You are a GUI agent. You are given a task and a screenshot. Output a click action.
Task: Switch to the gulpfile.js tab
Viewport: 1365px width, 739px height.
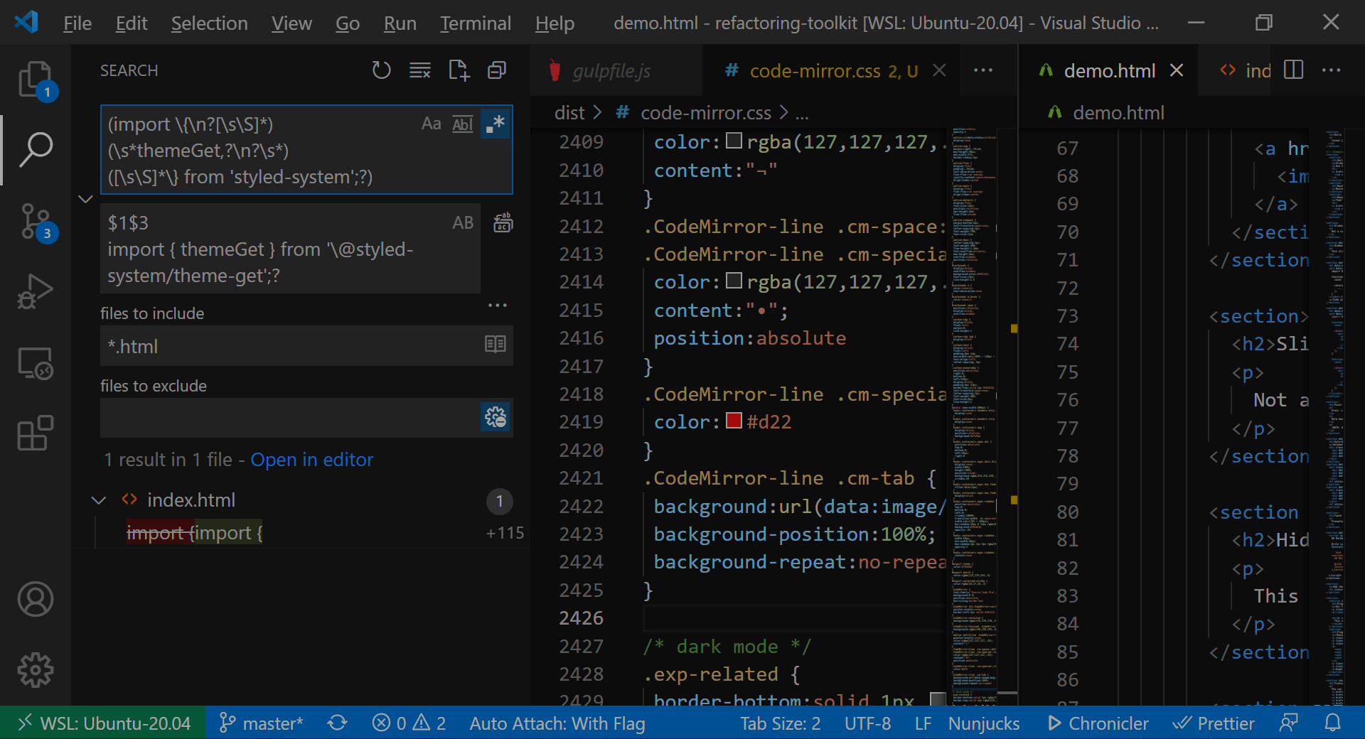610,70
